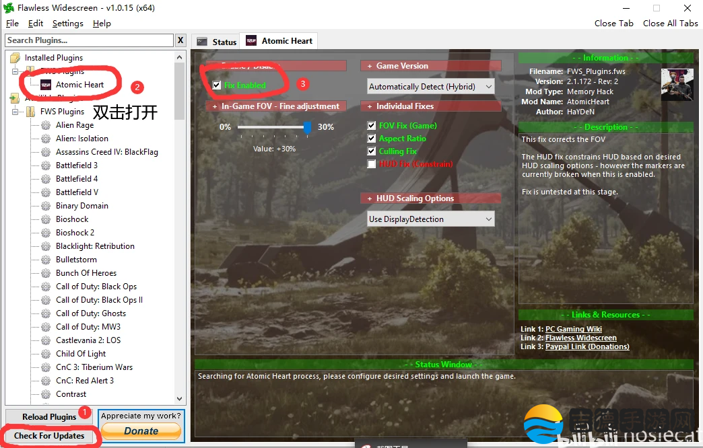Open the Paypal Link (Donations) link
Viewport: 703px width, 448px height.
coord(587,346)
